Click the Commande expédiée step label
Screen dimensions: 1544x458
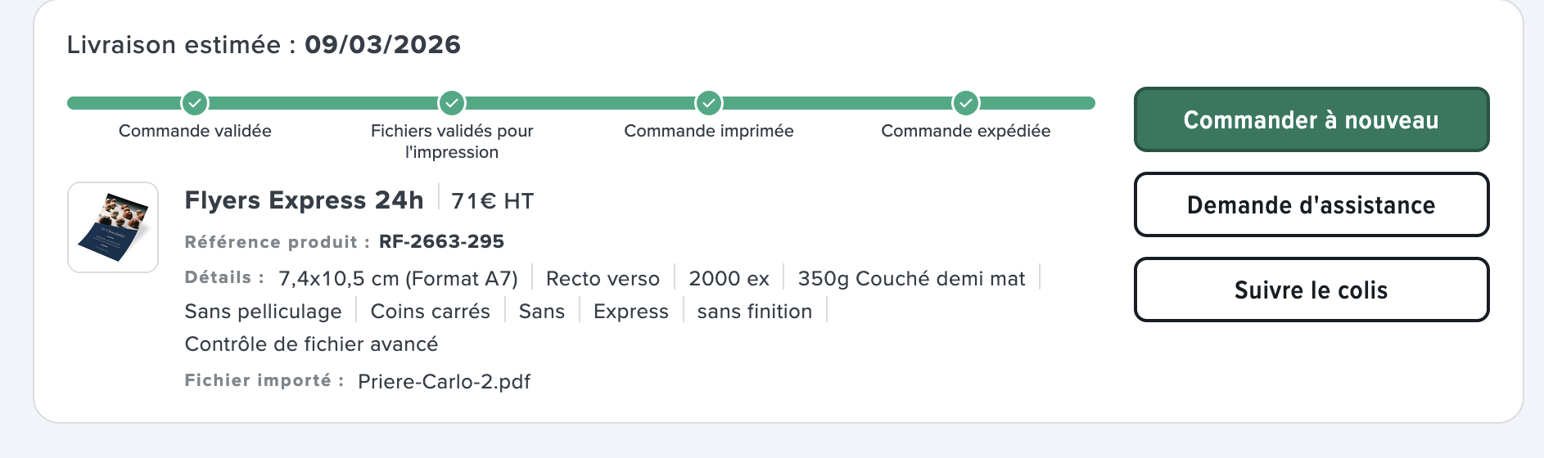(x=966, y=131)
